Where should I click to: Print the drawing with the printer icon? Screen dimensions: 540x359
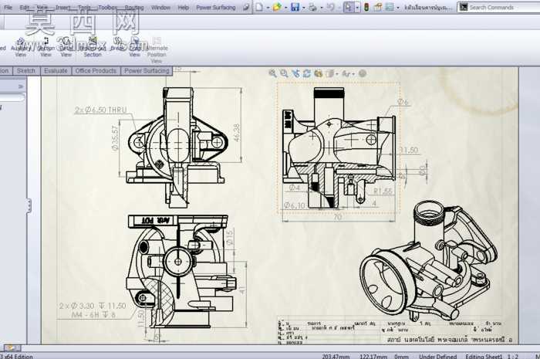point(312,7)
